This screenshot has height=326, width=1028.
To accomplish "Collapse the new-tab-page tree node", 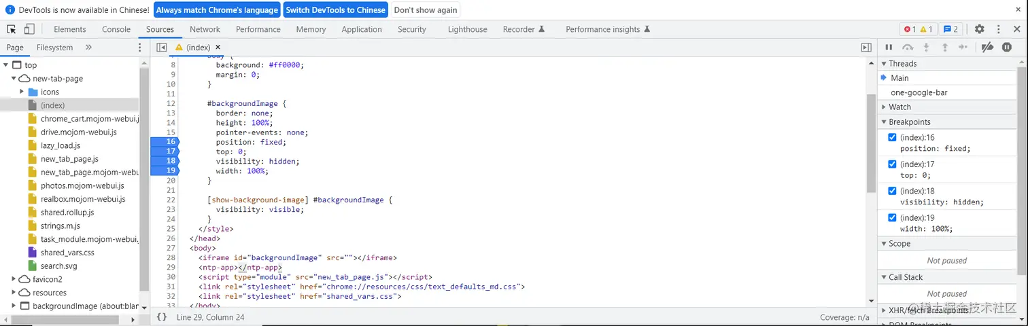I will 14,78.
